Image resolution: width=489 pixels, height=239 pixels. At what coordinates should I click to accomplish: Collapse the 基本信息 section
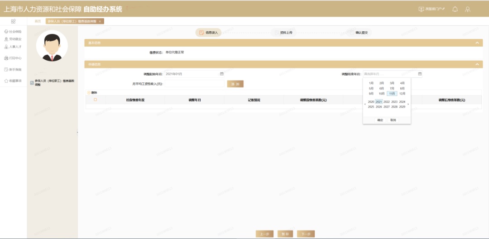coord(477,43)
